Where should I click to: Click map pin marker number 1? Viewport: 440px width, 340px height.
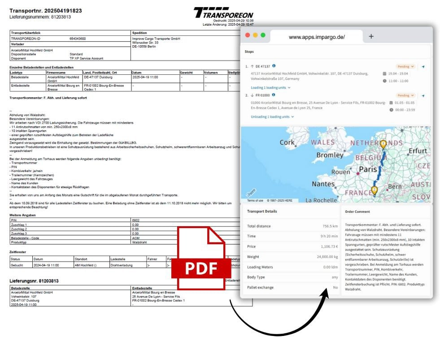click(x=383, y=145)
